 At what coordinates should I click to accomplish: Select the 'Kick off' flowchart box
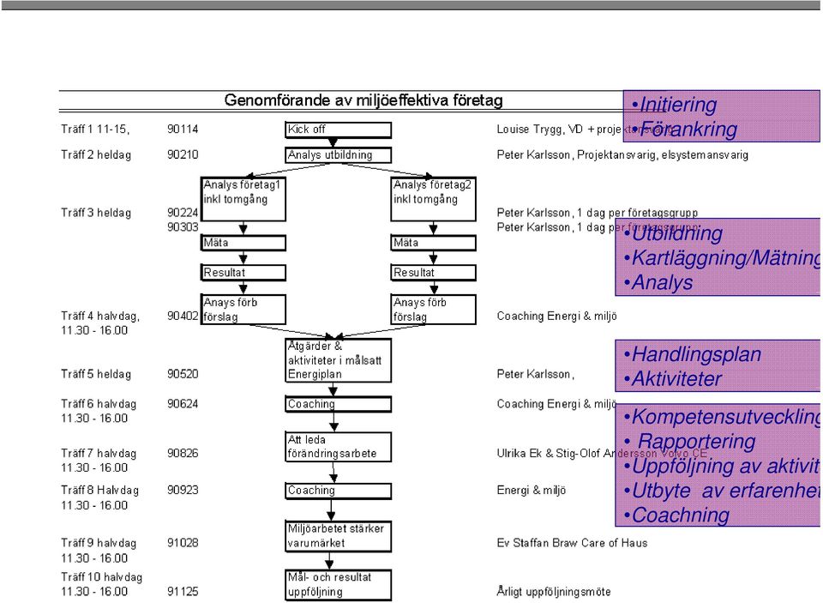[x=338, y=130]
